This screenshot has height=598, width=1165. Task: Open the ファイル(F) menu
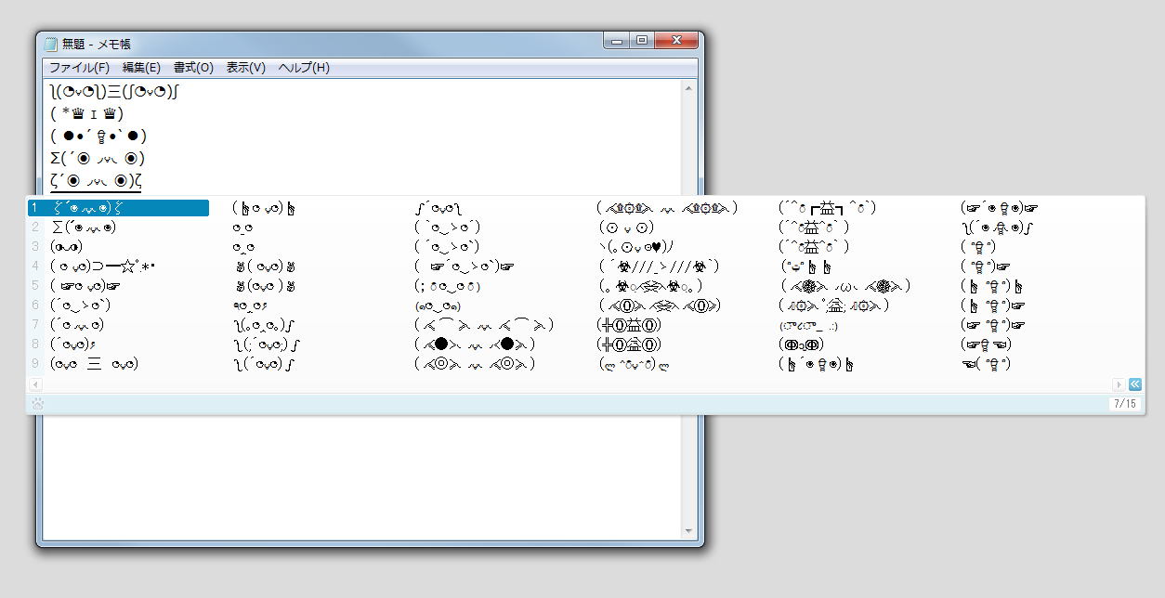coord(80,67)
